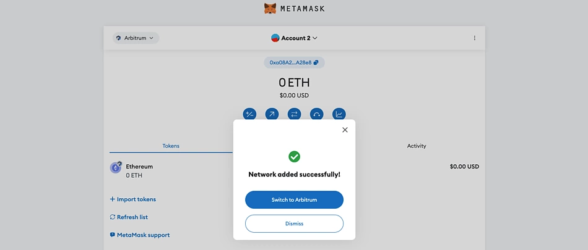Image resolution: width=588 pixels, height=250 pixels.
Task: Click the MetaMask fox logo
Action: coord(270,8)
